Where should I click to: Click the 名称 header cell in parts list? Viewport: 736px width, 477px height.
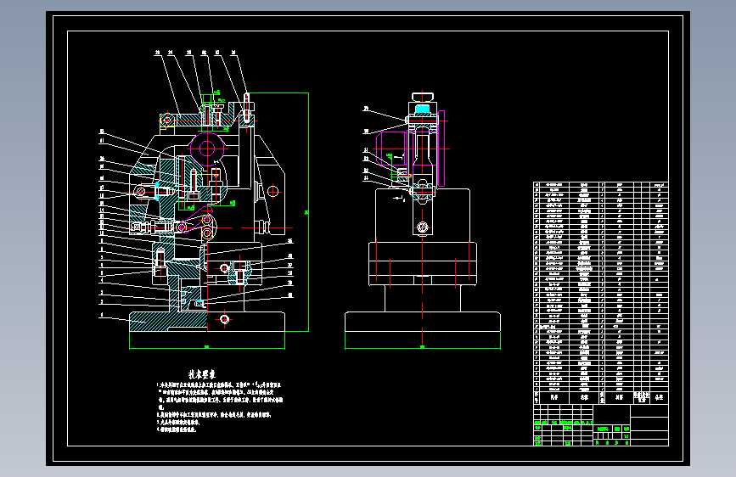pyautogui.click(x=584, y=397)
